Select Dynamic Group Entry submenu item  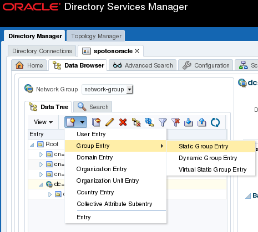click(211, 158)
